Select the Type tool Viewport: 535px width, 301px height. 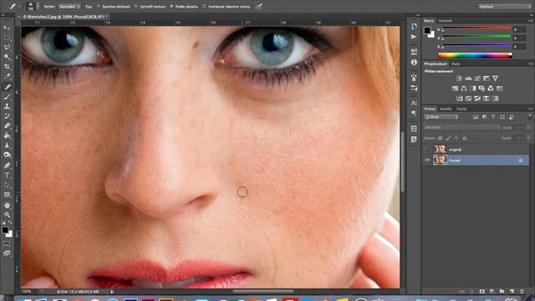7,175
